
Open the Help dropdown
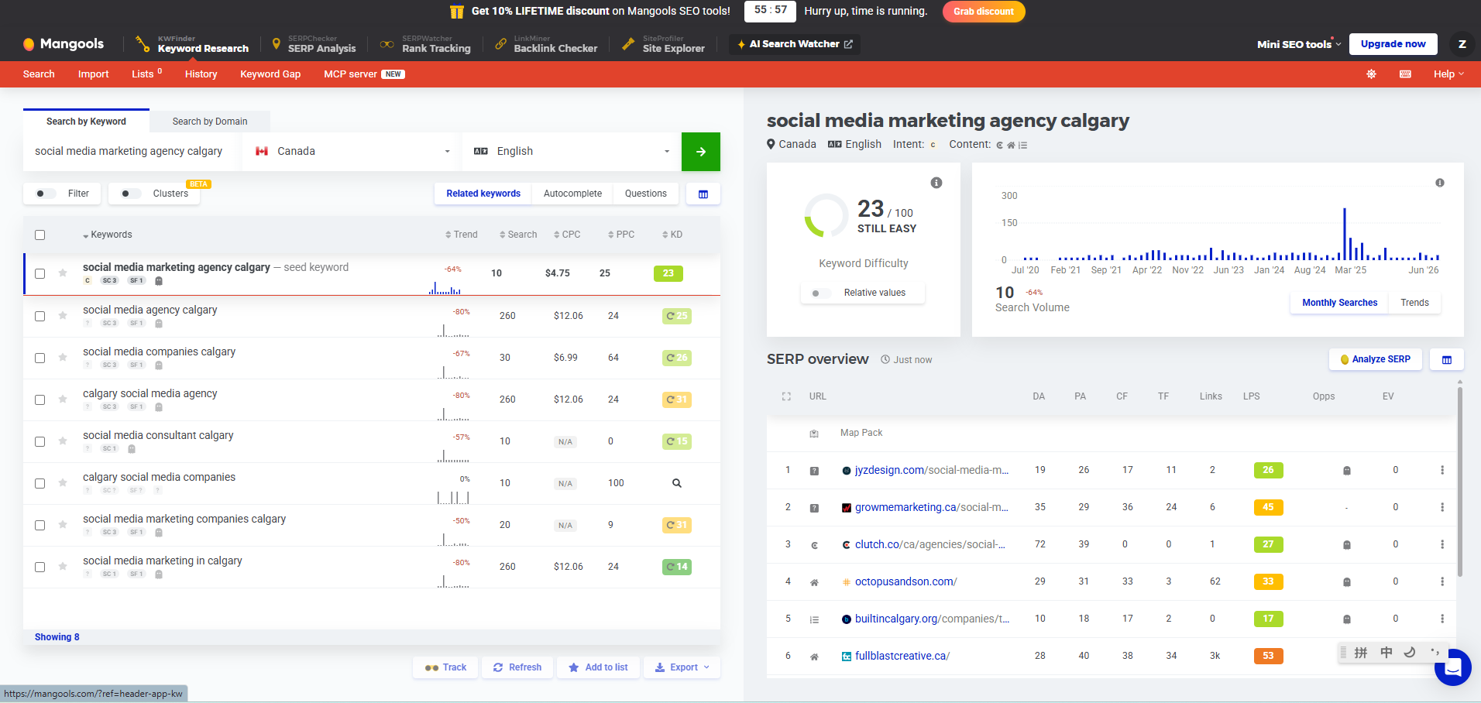1448,74
